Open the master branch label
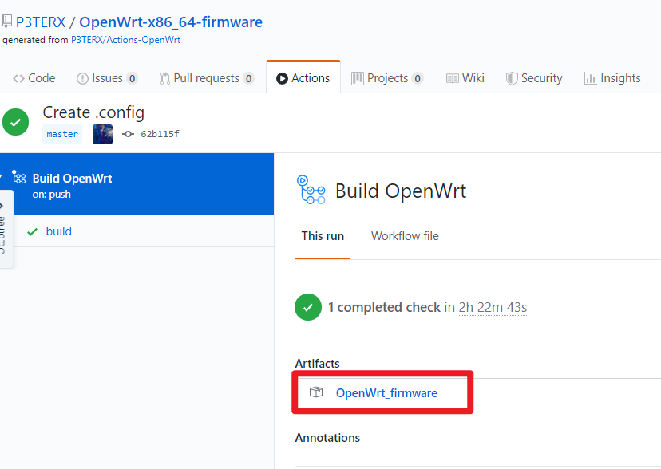The image size is (661, 469). (x=62, y=134)
